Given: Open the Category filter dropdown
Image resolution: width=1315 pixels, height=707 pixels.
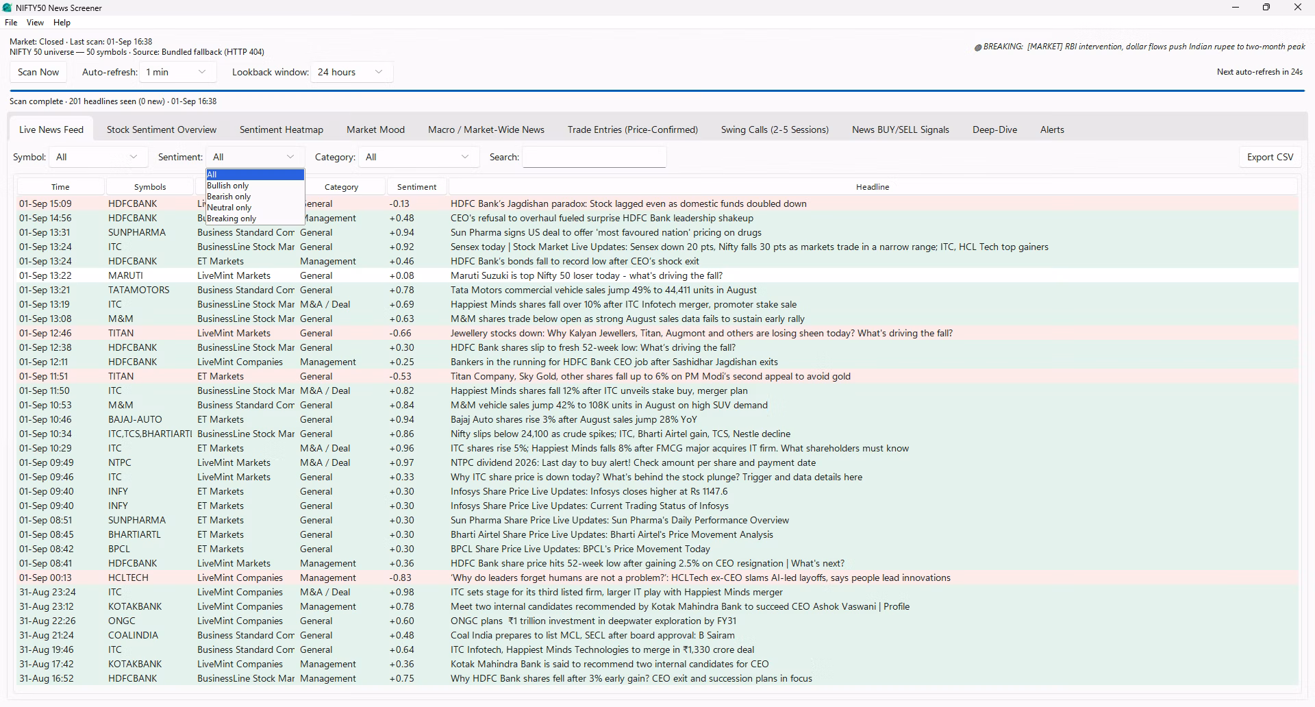Looking at the screenshot, I should [x=418, y=157].
